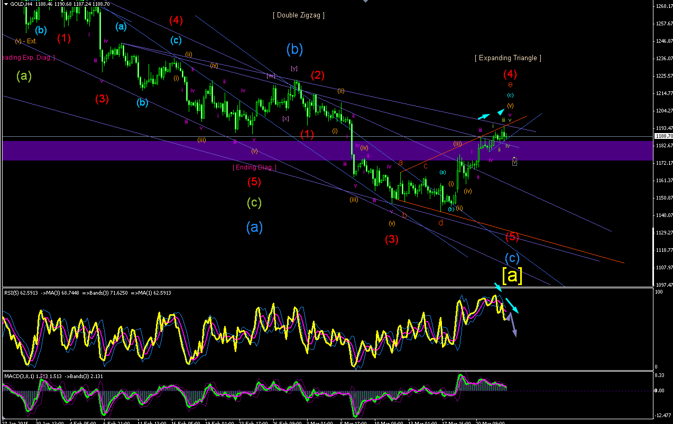Click 1172.17 on the price scale
Image resolution: width=673 pixels, height=424 pixels.
coord(663,163)
